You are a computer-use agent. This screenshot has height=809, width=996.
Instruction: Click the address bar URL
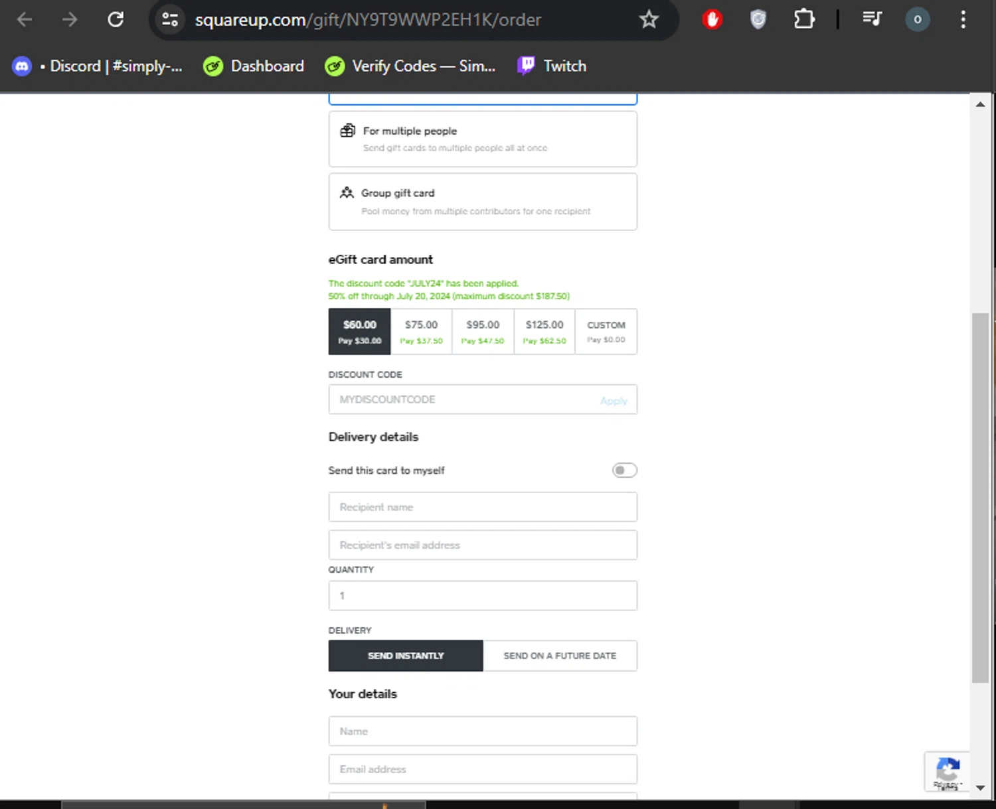(368, 20)
